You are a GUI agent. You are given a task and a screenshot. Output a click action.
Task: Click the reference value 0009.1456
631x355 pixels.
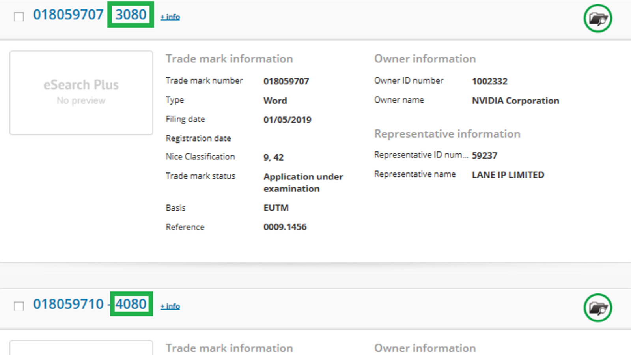285,227
